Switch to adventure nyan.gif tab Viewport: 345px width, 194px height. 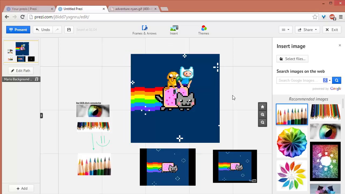(133, 9)
